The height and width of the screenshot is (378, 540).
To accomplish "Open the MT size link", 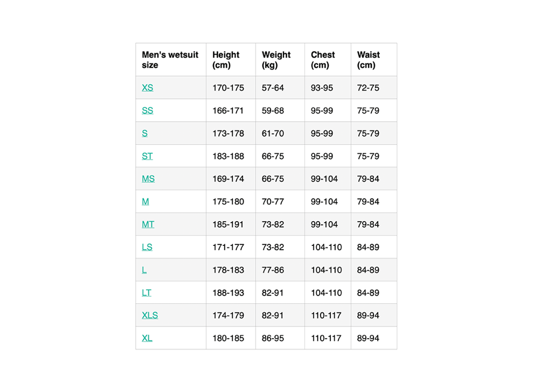I will (148, 224).
